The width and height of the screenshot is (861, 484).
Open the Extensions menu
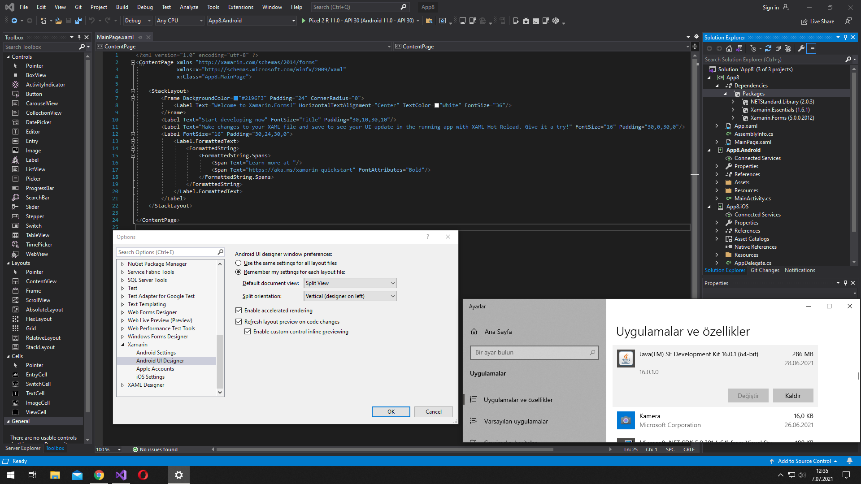[x=240, y=7]
